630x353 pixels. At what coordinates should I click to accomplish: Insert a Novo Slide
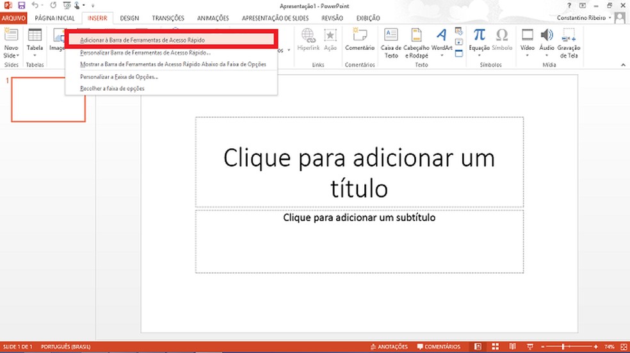pyautogui.click(x=11, y=43)
